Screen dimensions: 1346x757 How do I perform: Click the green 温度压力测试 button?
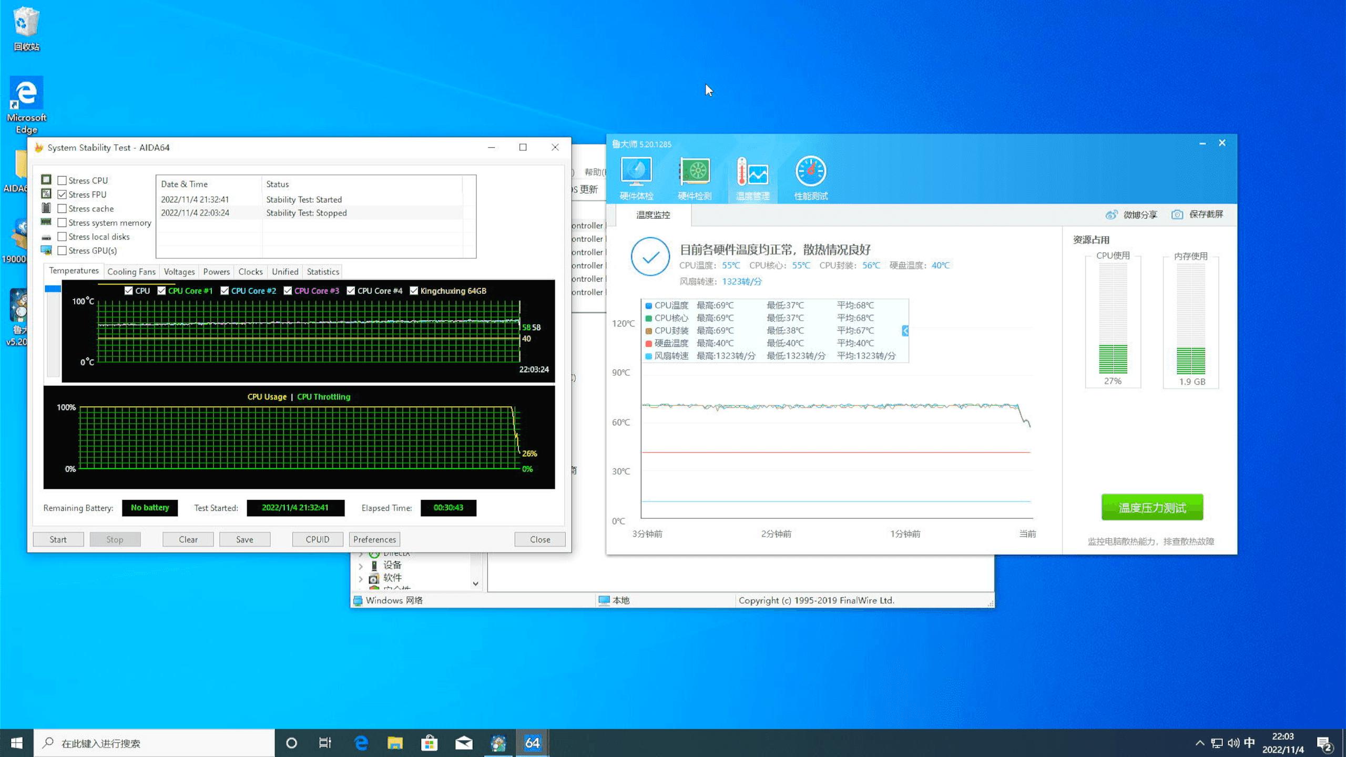[1152, 508]
